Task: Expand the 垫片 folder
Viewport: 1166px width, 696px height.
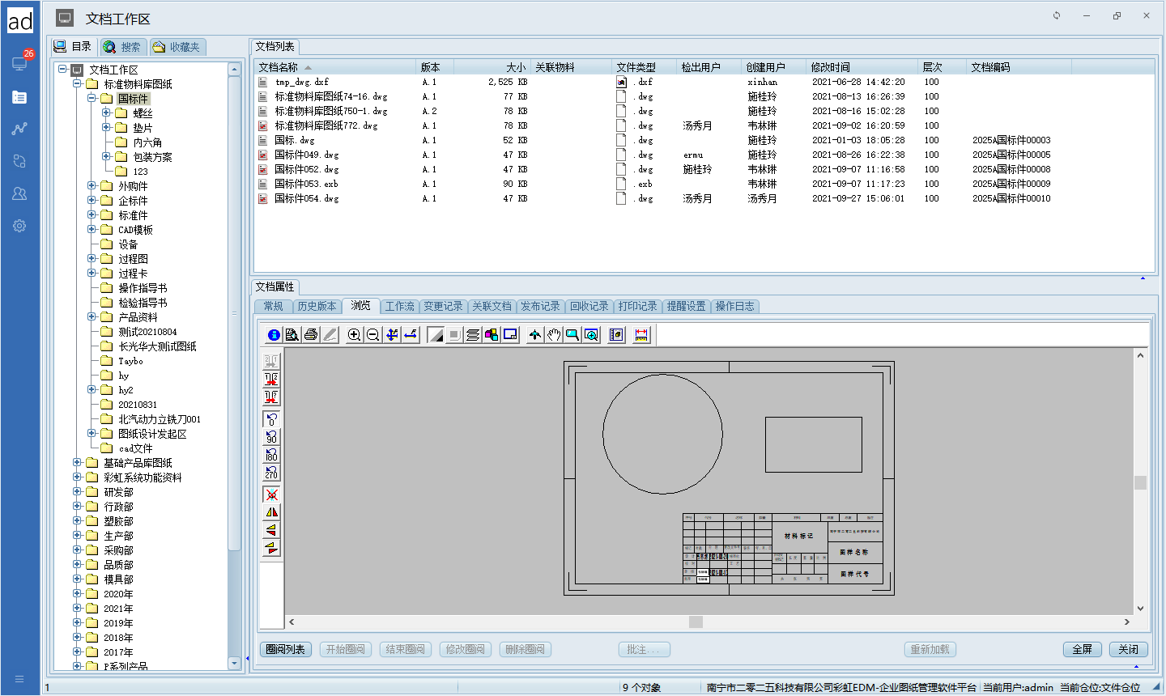Action: click(x=106, y=128)
